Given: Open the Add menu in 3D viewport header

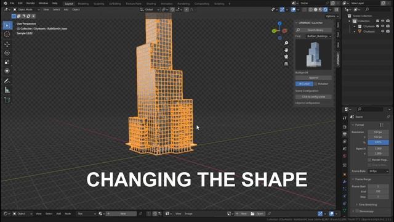Looking at the screenshot, I should pos(66,10).
